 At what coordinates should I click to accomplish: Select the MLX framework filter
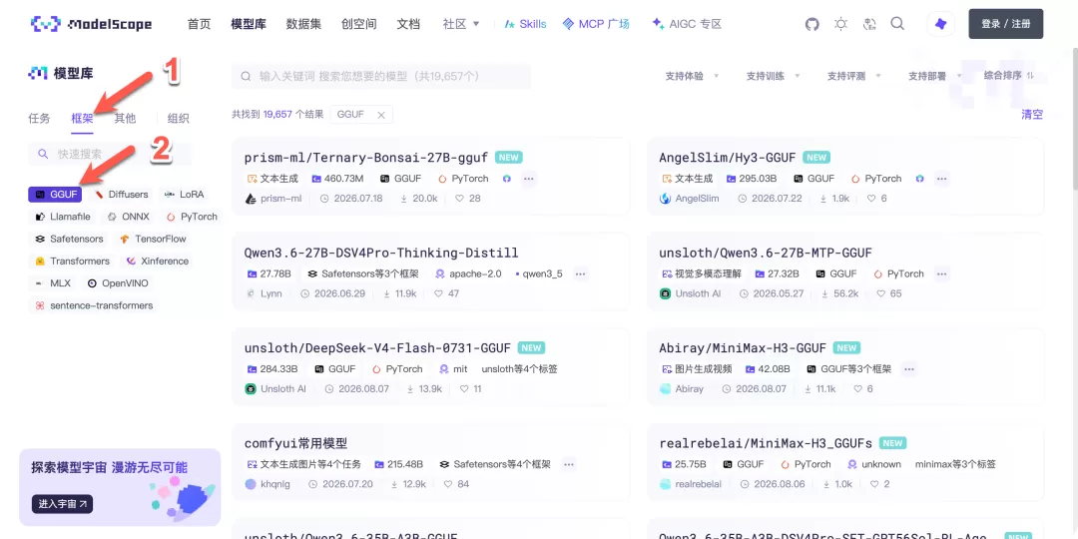point(53,283)
